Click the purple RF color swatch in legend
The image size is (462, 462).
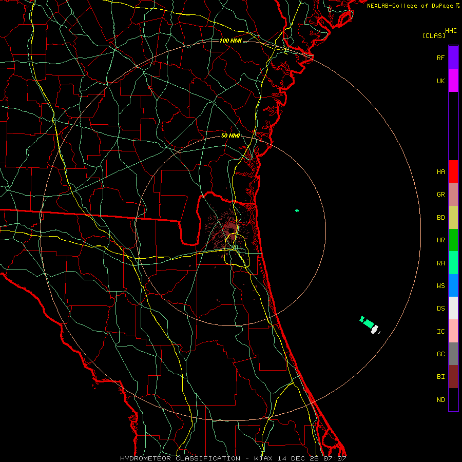pos(453,57)
